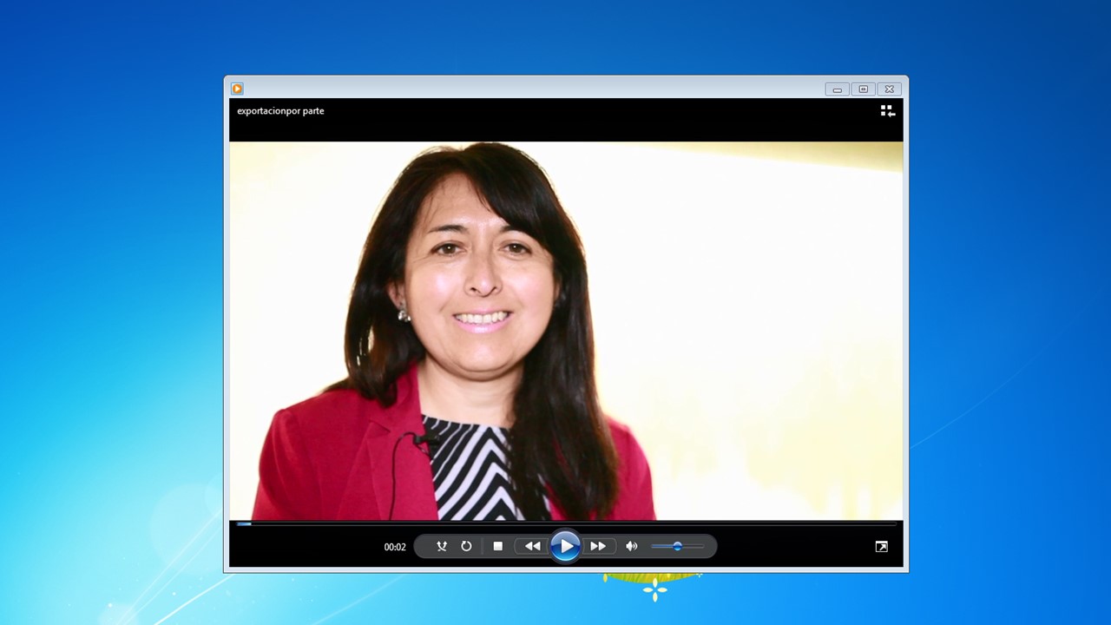
Task: Click the video display area
Action: [x=566, y=331]
